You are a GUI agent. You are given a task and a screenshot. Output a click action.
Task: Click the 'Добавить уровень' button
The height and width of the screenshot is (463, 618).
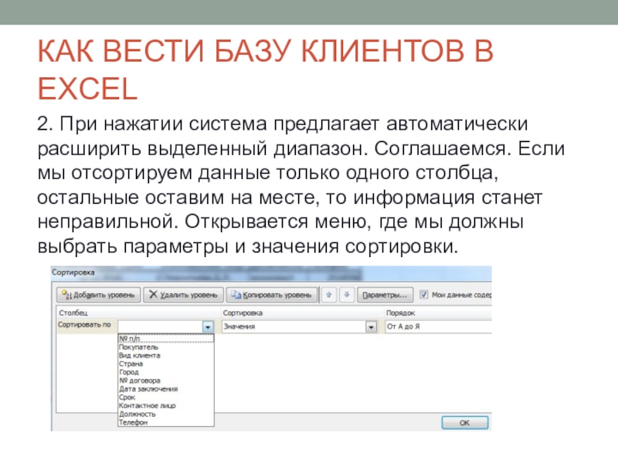pyautogui.click(x=99, y=295)
